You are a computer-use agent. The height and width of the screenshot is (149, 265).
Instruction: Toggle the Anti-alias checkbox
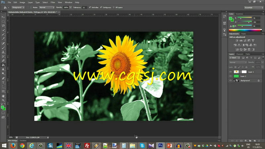(90, 7)
